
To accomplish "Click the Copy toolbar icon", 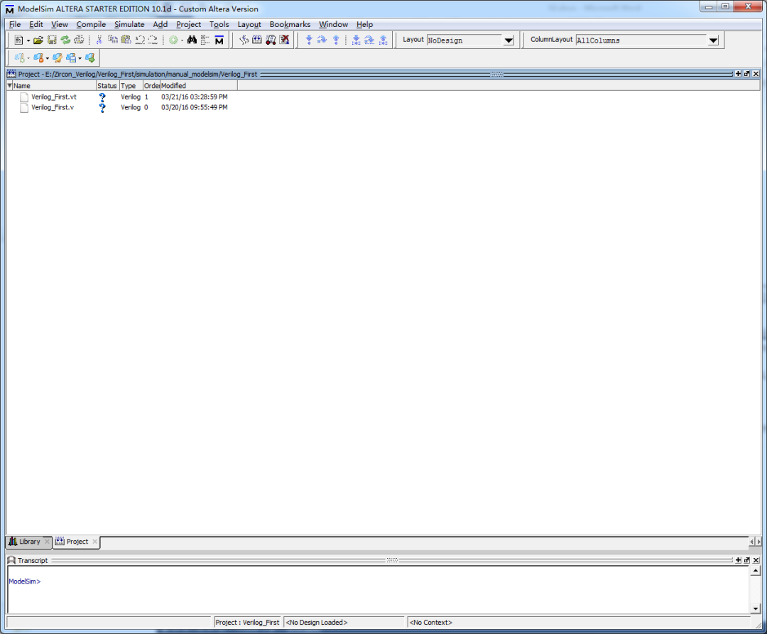I will point(113,40).
